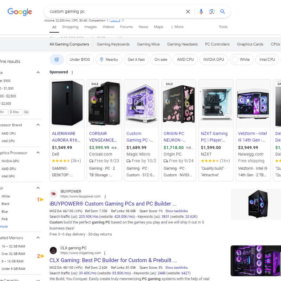This screenshot has height=281, width=281.
Task: Switch to the Shopping tab
Action: 70,27
